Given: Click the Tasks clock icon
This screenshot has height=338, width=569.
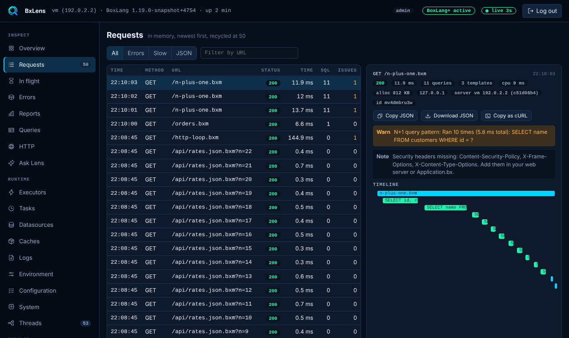Looking at the screenshot, I should point(12,208).
